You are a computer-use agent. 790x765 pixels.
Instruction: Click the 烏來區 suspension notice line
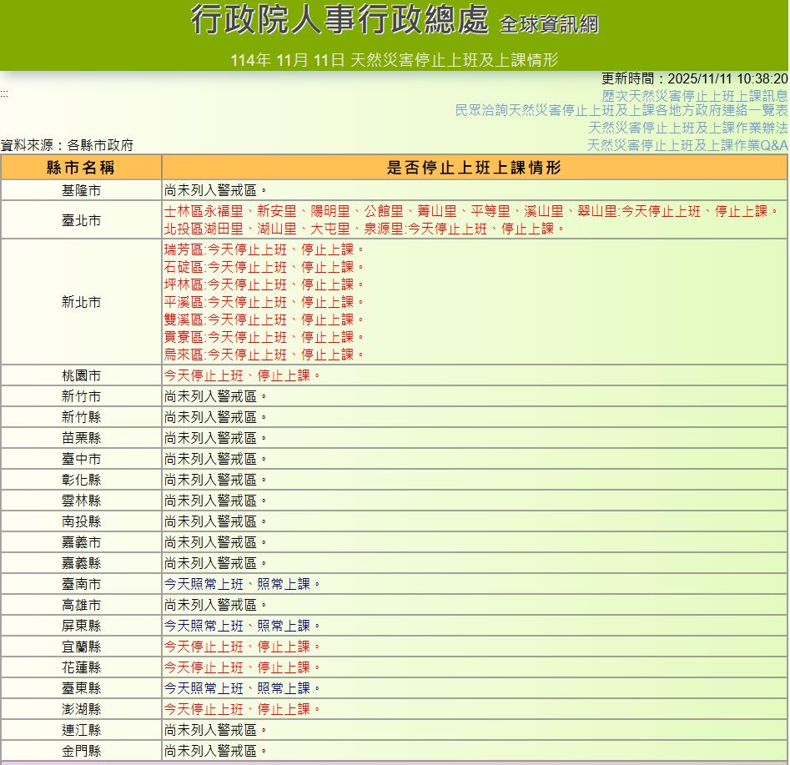click(x=264, y=355)
